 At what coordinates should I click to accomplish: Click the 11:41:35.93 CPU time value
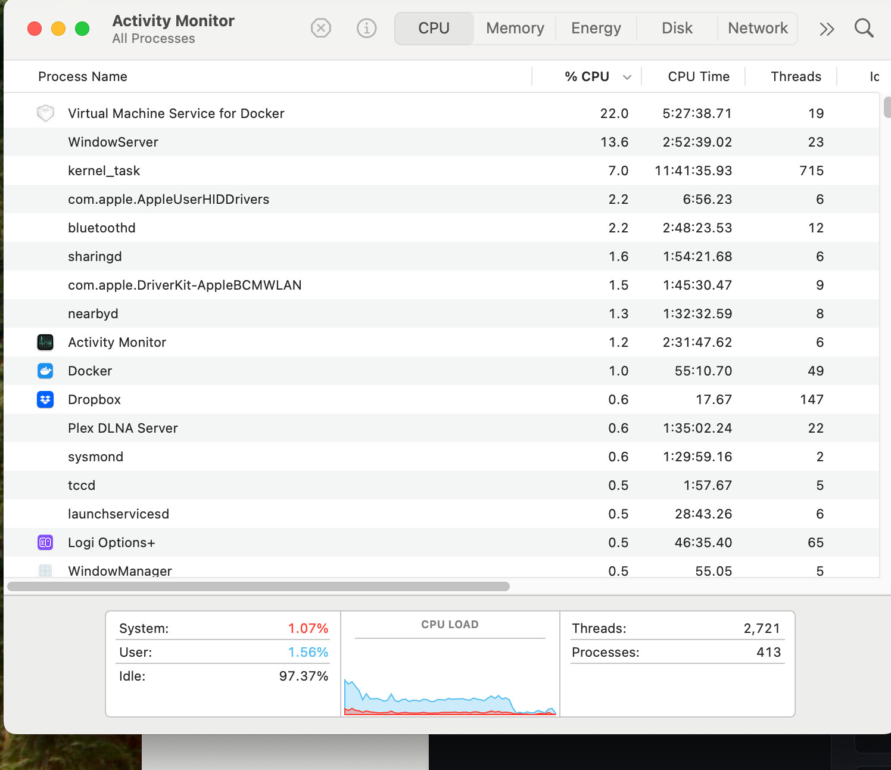693,170
